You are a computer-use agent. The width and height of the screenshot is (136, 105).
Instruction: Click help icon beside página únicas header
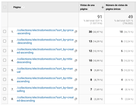[x=123, y=9]
